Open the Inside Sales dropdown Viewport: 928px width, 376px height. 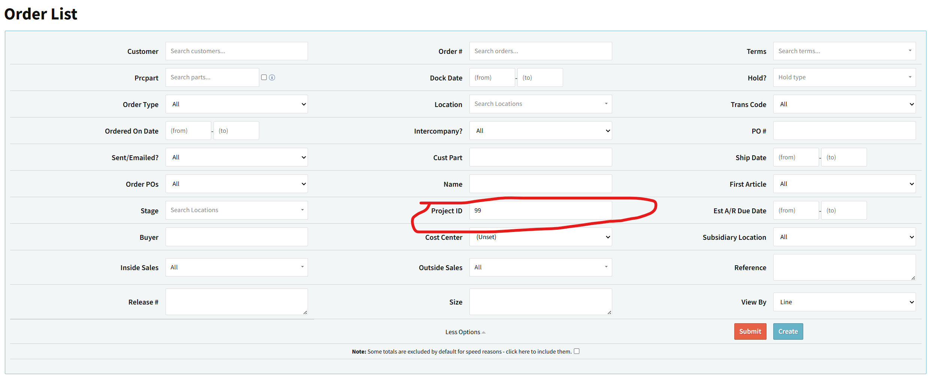236,268
